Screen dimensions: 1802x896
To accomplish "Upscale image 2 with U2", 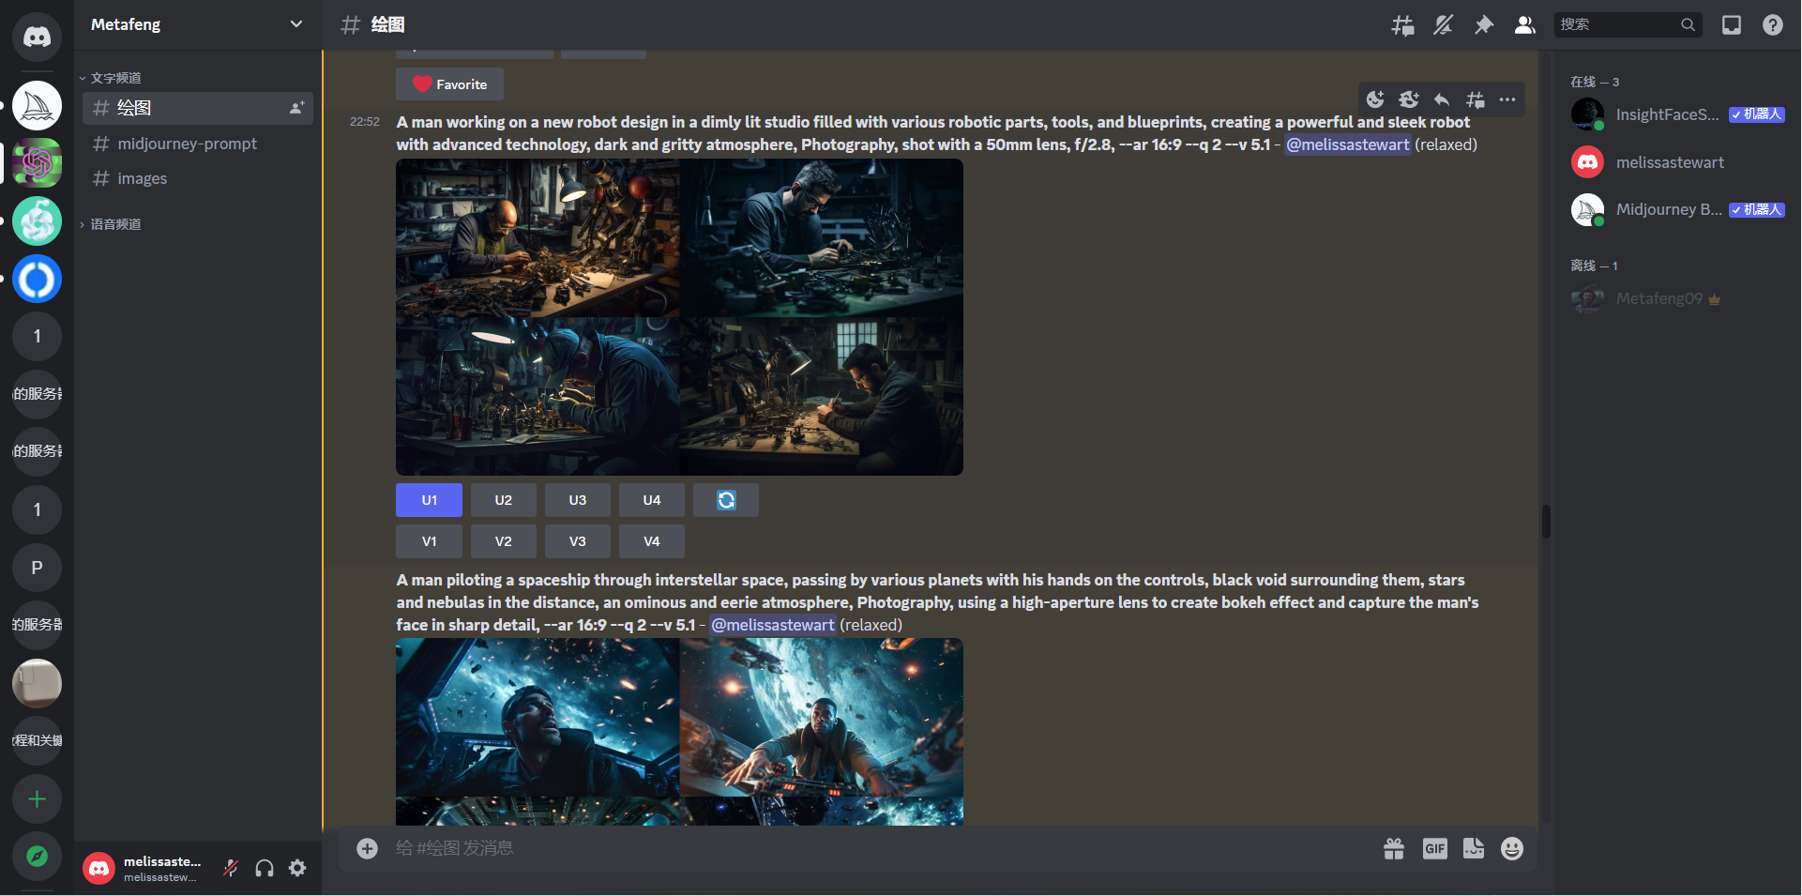I will 504,500.
